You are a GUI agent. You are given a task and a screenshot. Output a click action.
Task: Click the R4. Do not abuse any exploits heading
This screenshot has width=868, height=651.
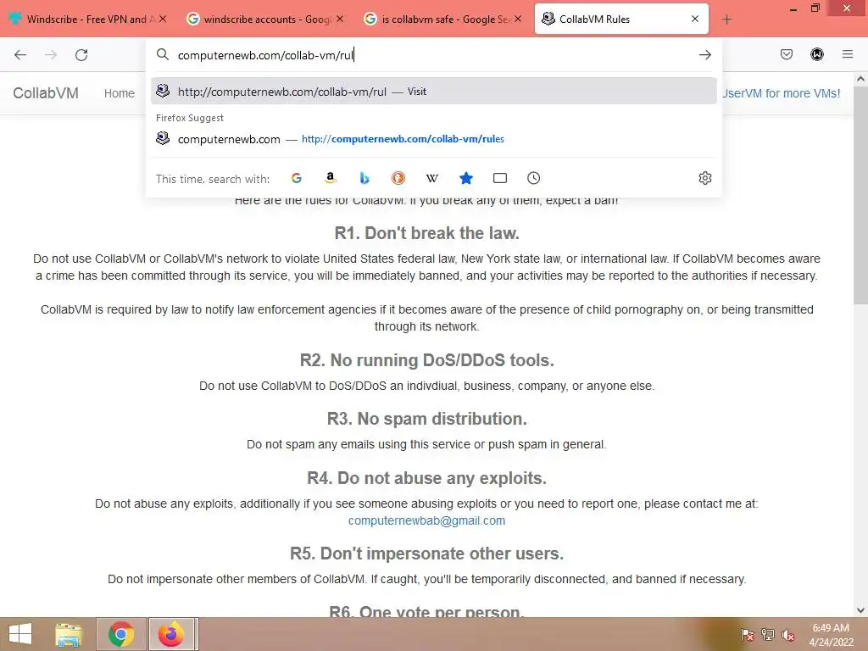(427, 478)
